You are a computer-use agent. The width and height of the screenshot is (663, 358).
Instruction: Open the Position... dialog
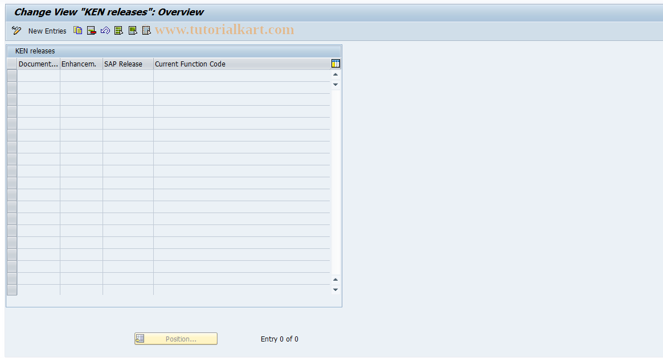tap(175, 338)
